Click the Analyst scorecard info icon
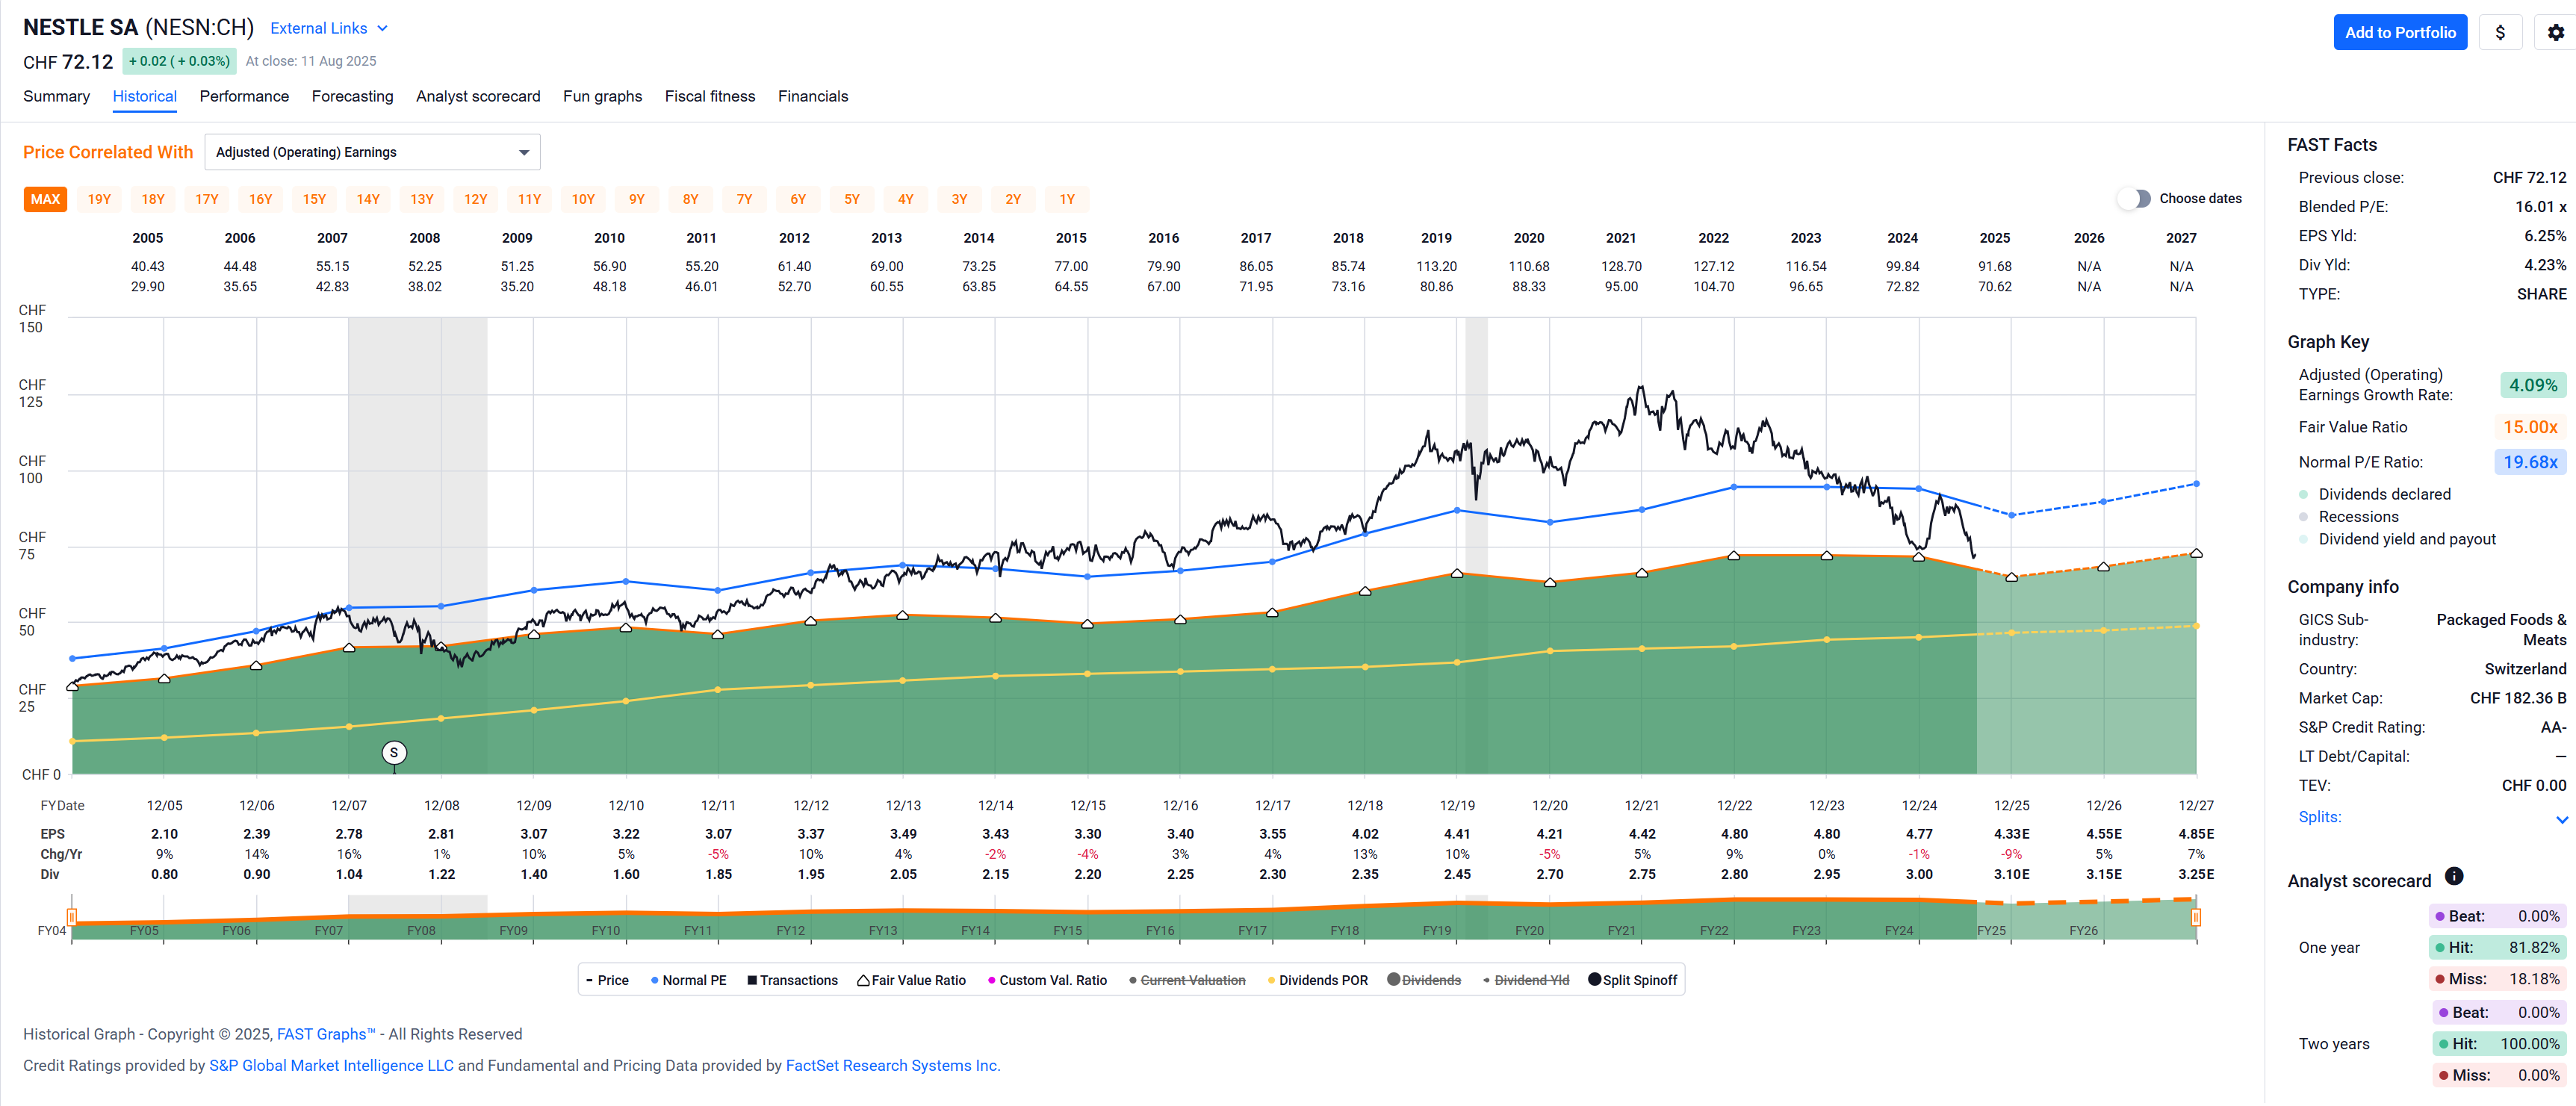 [x=2454, y=877]
